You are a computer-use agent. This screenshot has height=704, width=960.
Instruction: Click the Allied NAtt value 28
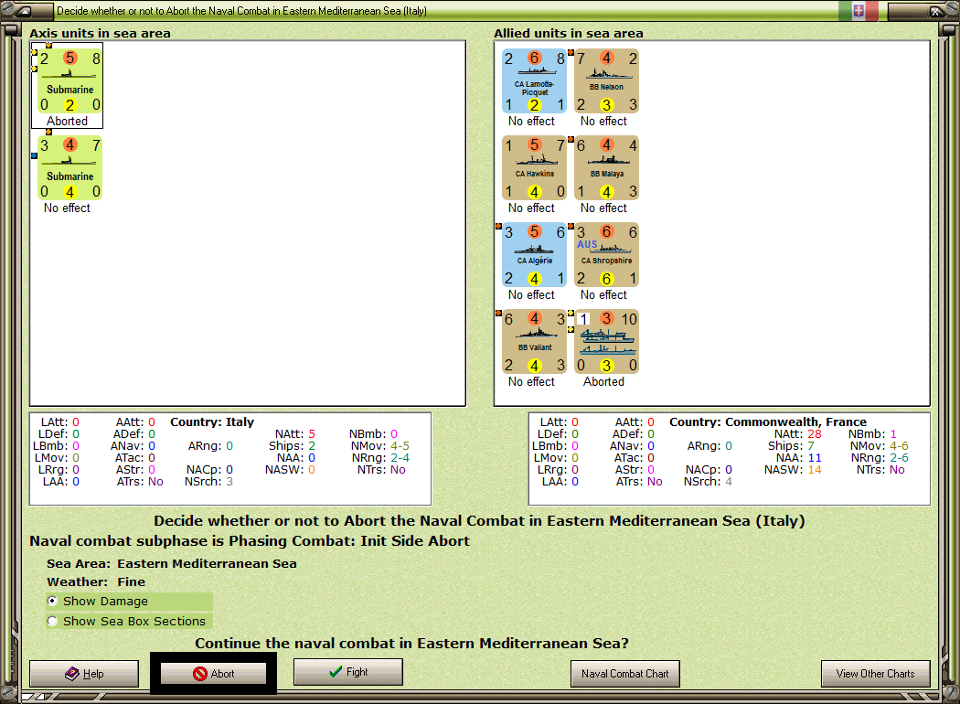click(815, 434)
